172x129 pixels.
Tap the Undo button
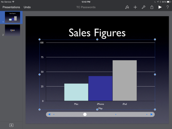(27, 7)
